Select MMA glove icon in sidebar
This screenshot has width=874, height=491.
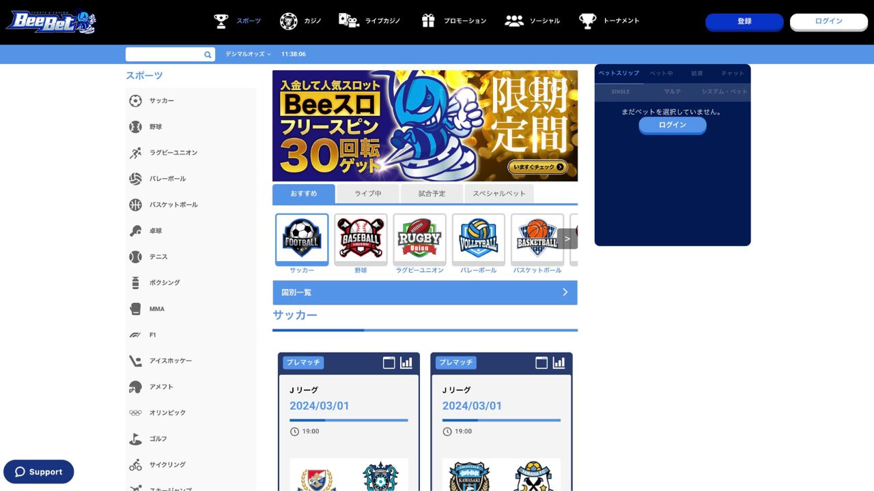click(135, 309)
